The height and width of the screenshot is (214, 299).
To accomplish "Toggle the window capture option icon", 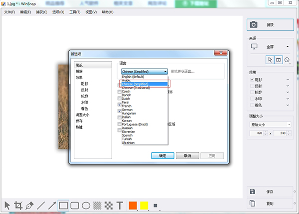I will pos(278,60).
